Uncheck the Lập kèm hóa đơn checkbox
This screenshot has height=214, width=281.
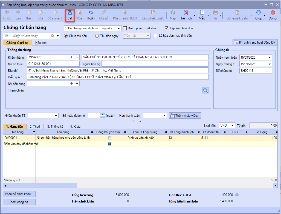166,28
